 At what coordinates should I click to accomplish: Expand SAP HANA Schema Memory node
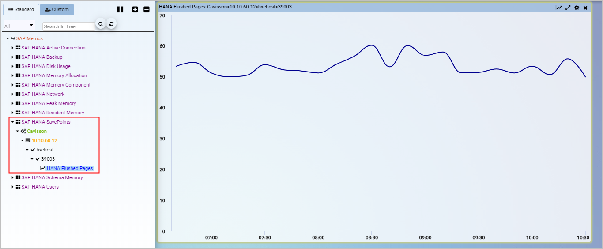(x=13, y=177)
